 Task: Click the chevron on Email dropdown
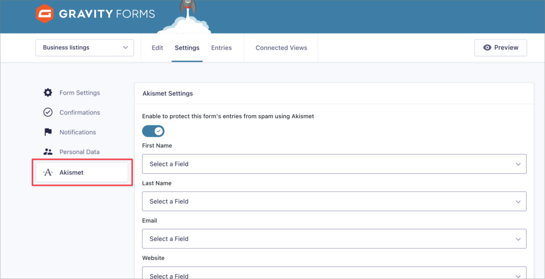tap(518, 239)
